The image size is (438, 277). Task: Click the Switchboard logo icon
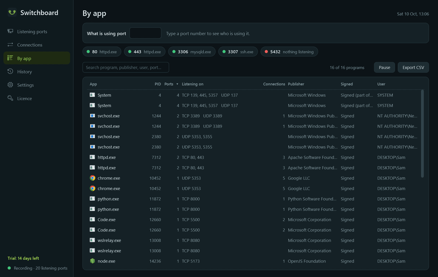click(12, 13)
